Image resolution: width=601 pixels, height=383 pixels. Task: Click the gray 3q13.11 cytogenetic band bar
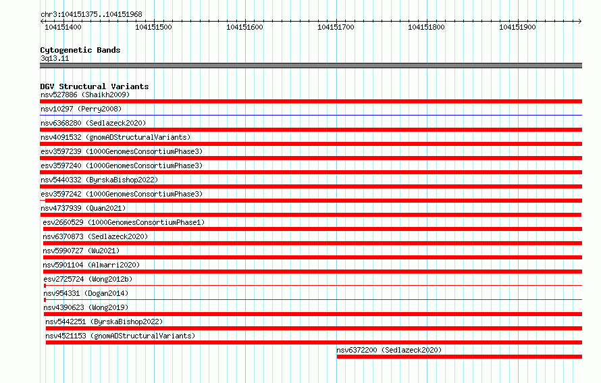click(x=311, y=66)
